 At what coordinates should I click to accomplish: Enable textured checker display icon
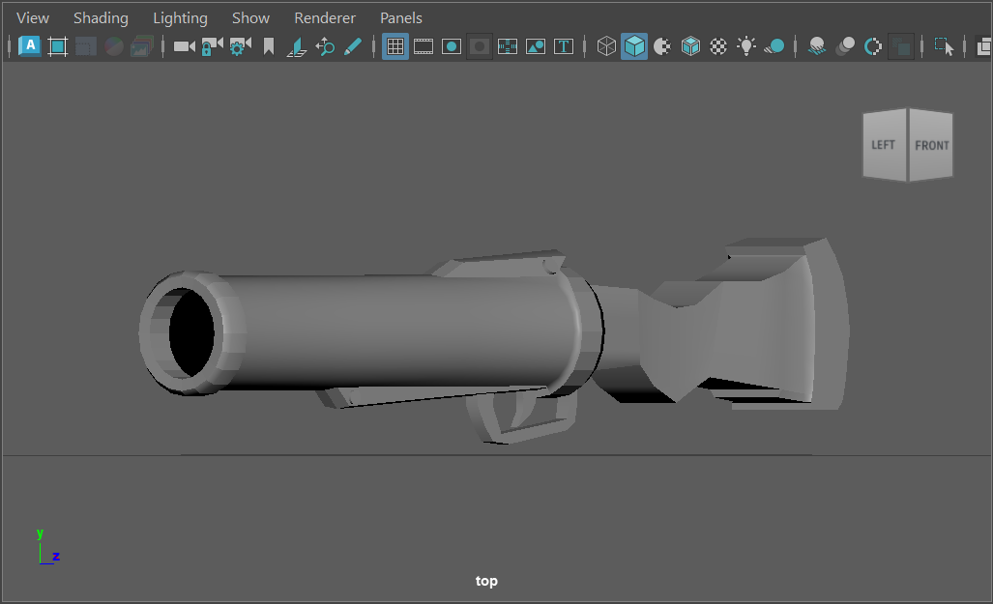tap(718, 46)
